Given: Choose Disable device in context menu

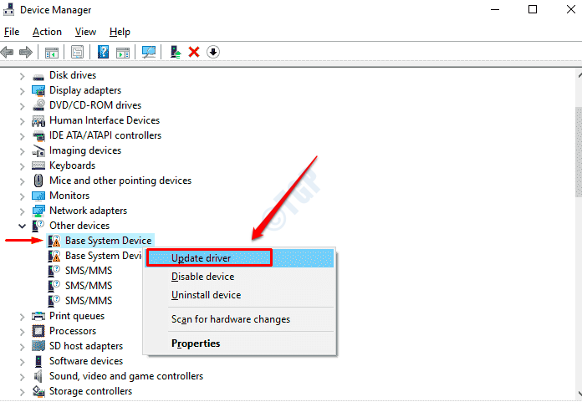Looking at the screenshot, I should (240, 277).
